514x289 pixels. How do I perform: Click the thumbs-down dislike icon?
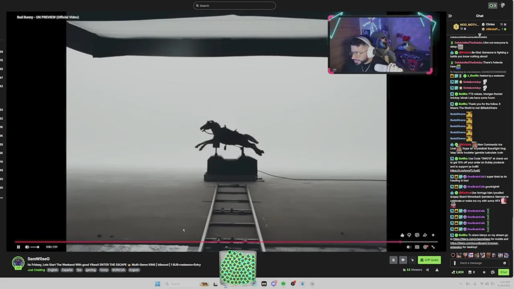409,235
